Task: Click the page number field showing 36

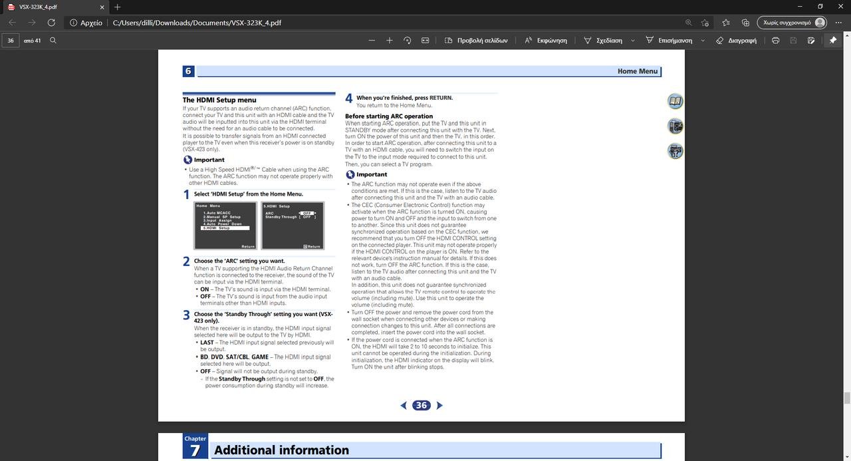Action: coord(11,41)
